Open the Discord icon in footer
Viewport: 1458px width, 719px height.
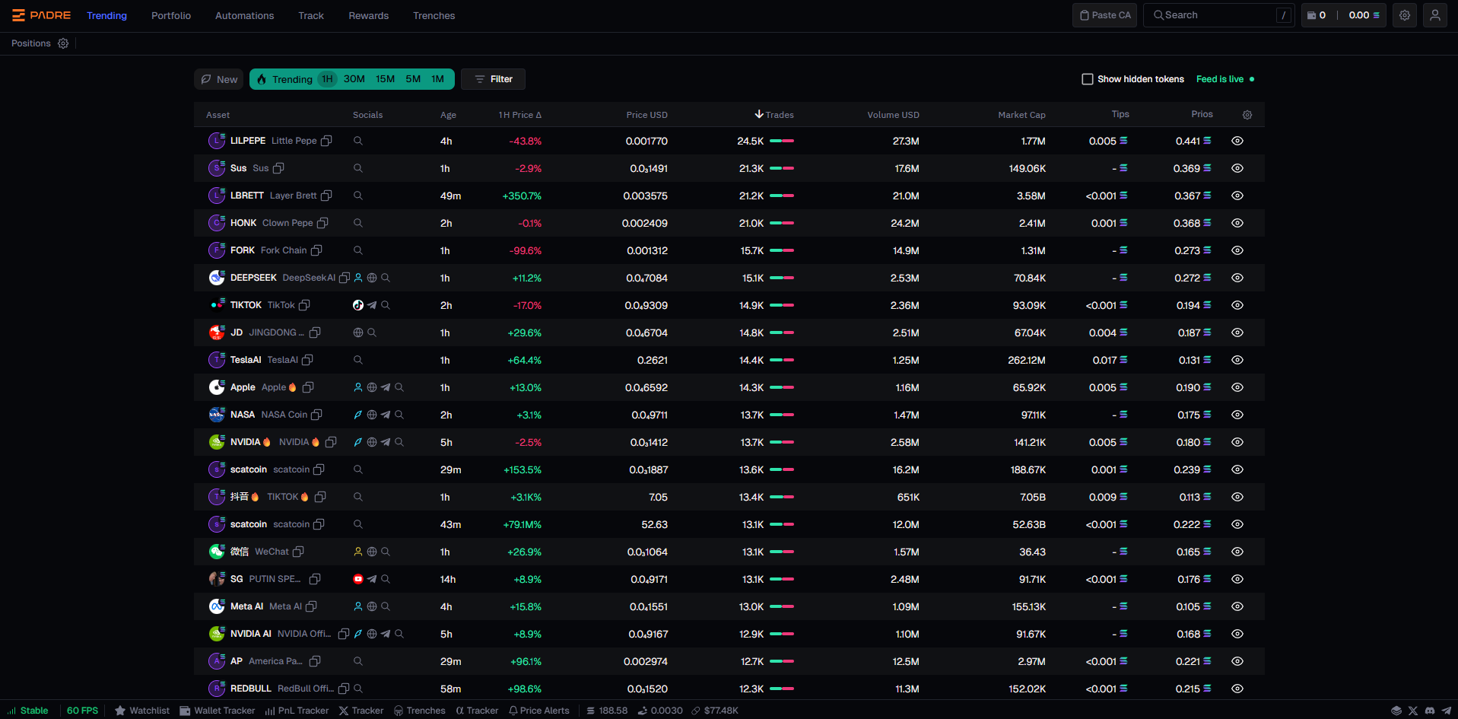pyautogui.click(x=1429, y=711)
